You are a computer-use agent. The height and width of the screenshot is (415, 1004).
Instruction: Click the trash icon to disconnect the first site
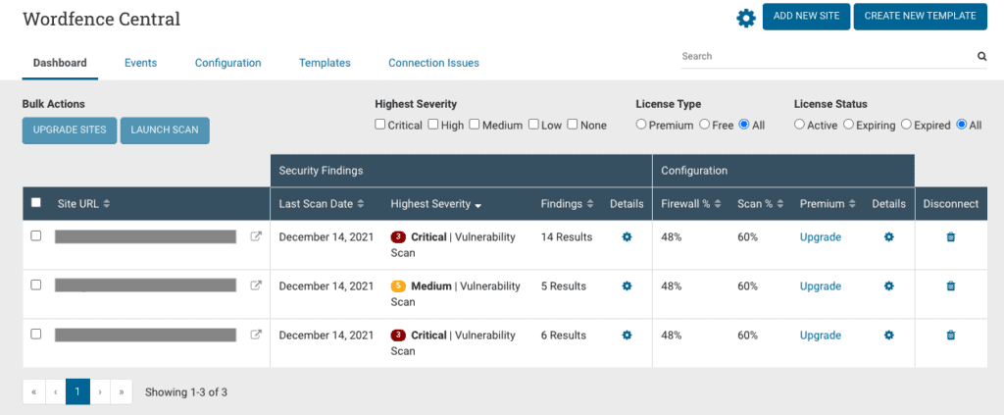(950, 237)
